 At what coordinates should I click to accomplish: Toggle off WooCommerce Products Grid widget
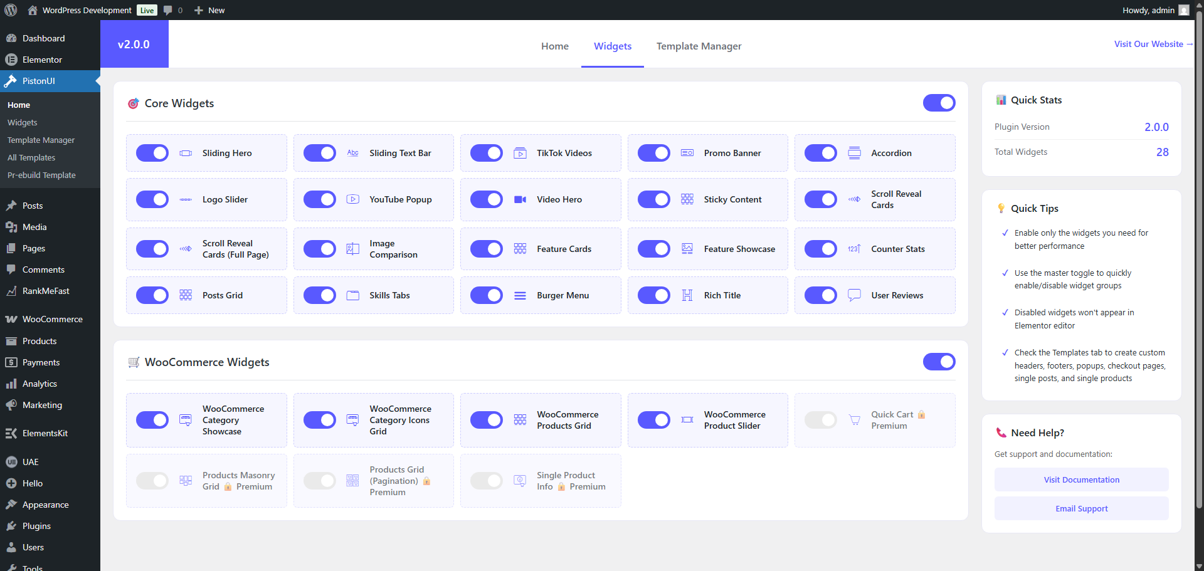point(487,420)
